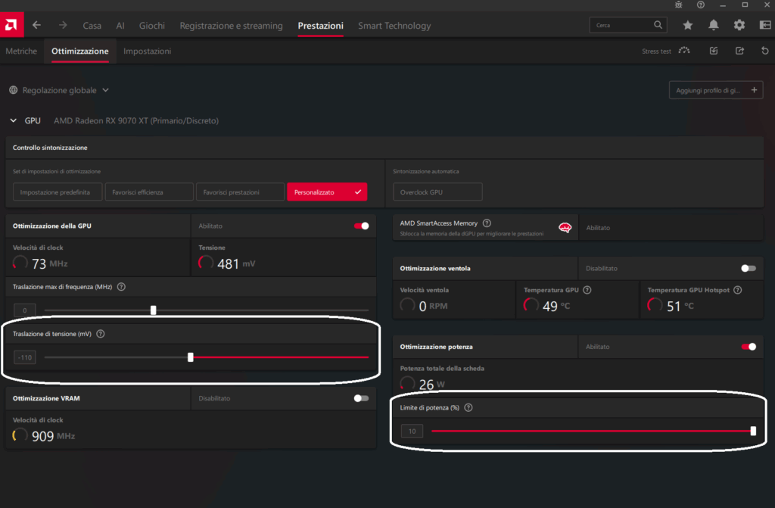
Task: Toggle the sidebar panel icon
Action: [x=765, y=25]
